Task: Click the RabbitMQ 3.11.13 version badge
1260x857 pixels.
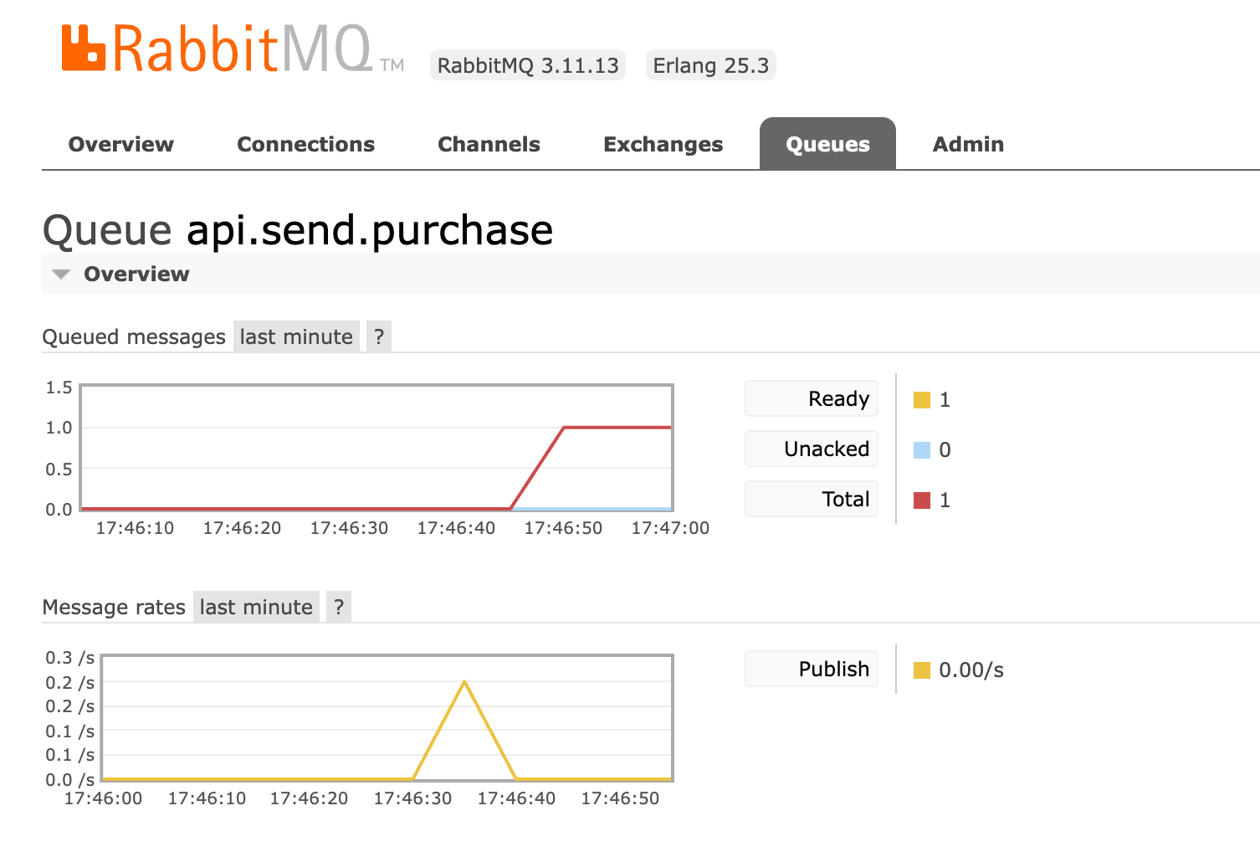Action: click(527, 64)
